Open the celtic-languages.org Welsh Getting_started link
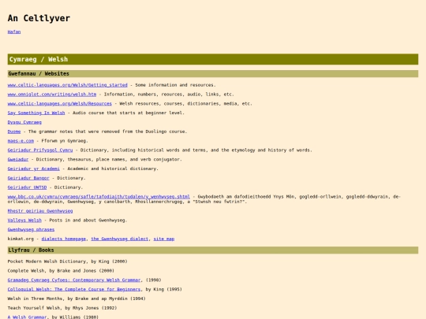Image resolution: width=426 pixels, height=319 pixels. point(67,85)
